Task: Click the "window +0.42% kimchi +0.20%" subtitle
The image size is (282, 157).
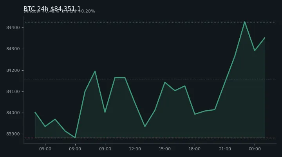Action: (59, 11)
